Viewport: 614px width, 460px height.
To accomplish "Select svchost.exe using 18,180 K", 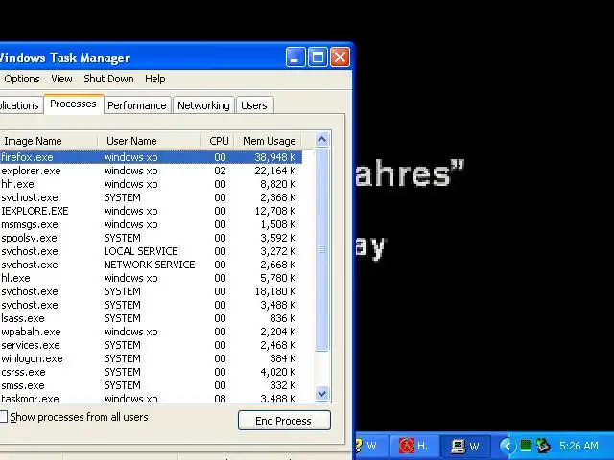I will point(151,291).
